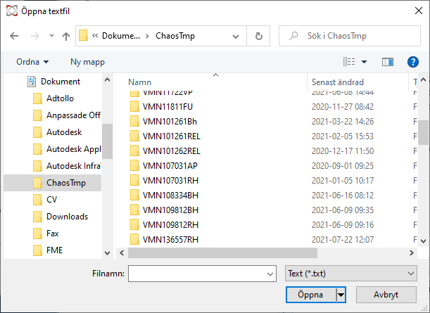Open the Text (*.txt) file type dropdown
Image resolution: width=430 pixels, height=313 pixels.
(x=351, y=273)
